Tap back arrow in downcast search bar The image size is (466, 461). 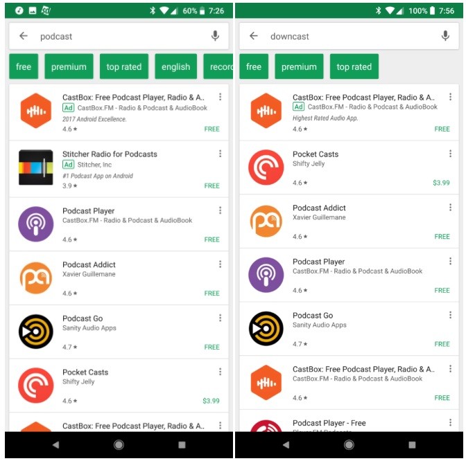(254, 36)
